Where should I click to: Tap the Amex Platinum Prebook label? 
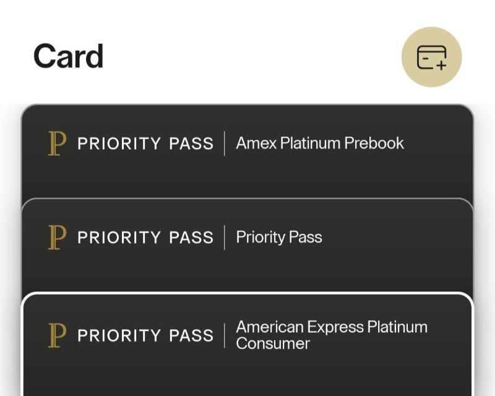(320, 143)
